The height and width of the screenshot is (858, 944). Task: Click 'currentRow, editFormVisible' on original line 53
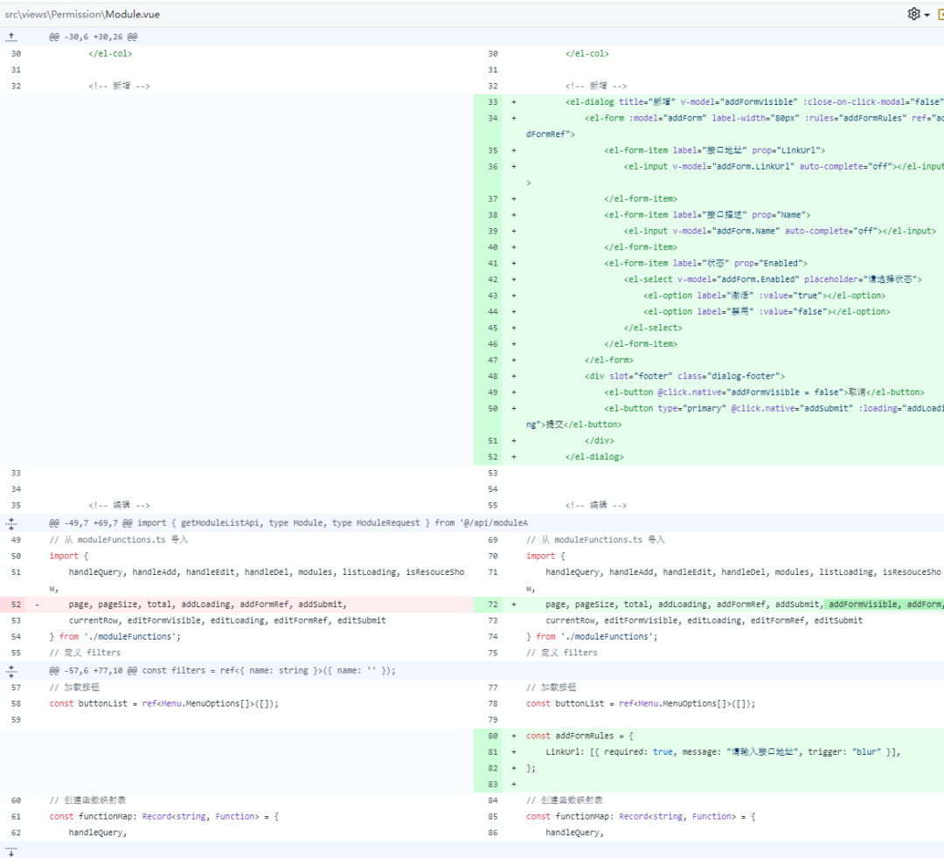227,620
